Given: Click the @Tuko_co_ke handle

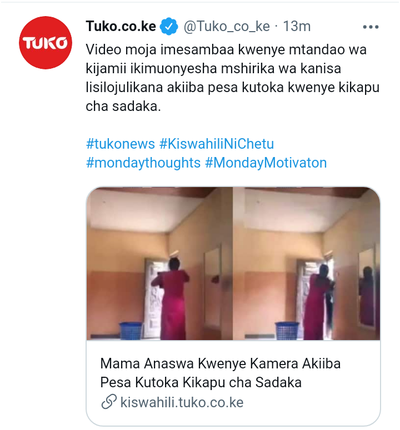Looking at the screenshot, I should pyautogui.click(x=227, y=27).
